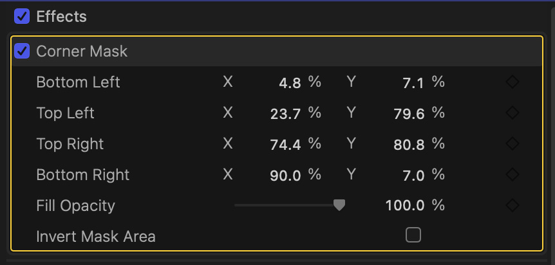Image resolution: width=555 pixels, height=265 pixels.
Task: Add keyframe for Fill Opacity
Action: [x=513, y=206]
